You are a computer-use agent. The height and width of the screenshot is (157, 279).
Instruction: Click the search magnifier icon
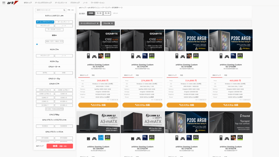click(64, 10)
